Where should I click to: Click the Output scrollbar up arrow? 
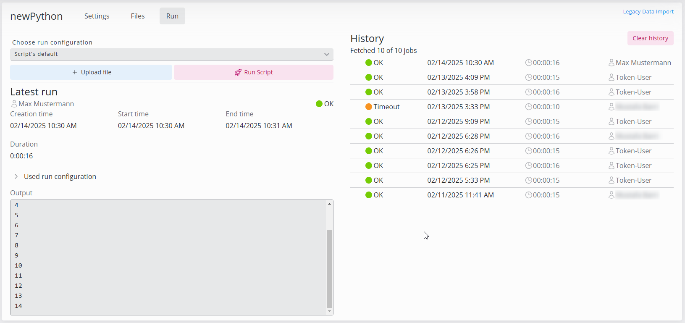point(329,204)
